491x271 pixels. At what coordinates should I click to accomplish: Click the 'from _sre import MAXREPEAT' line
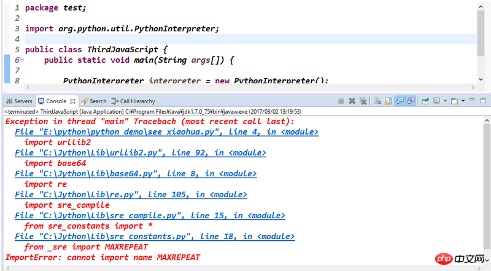[x=86, y=247]
